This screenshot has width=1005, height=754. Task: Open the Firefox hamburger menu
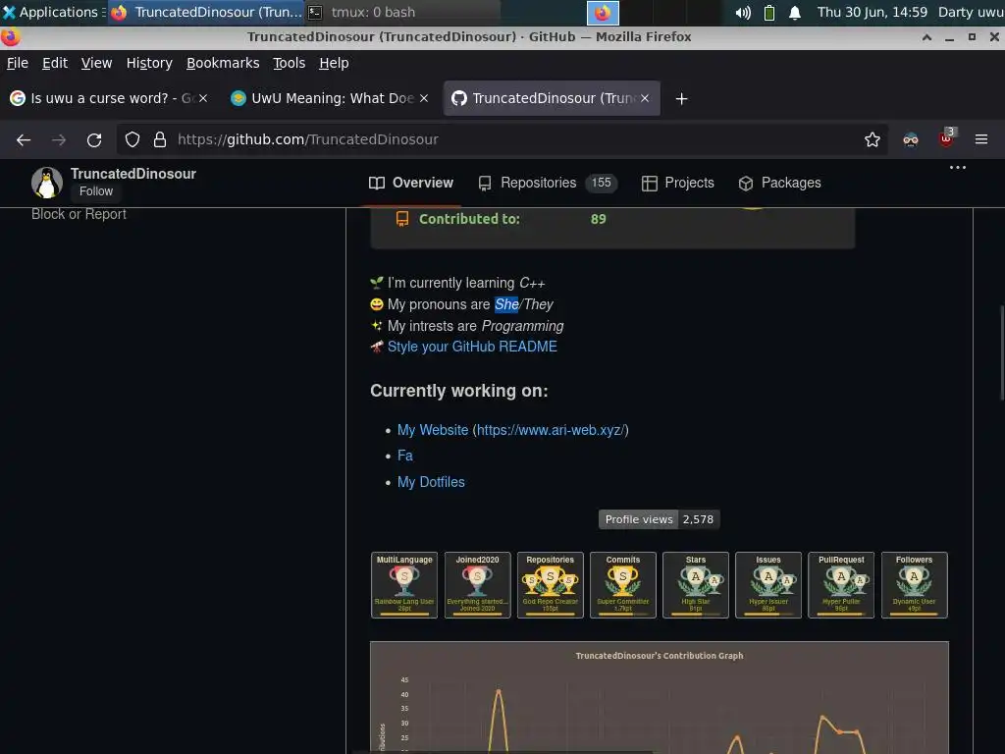click(980, 139)
